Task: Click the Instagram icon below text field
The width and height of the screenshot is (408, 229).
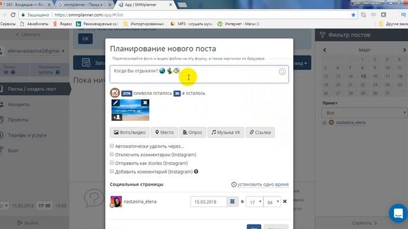Action: tap(115, 93)
